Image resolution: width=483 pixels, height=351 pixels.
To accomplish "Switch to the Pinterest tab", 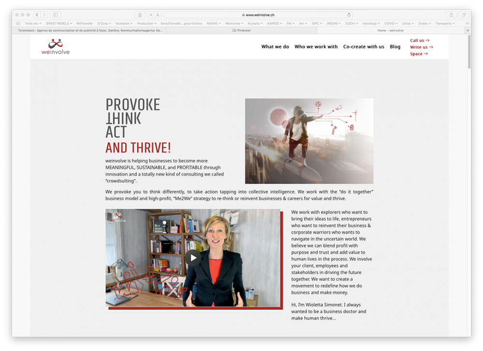I will [x=241, y=31].
